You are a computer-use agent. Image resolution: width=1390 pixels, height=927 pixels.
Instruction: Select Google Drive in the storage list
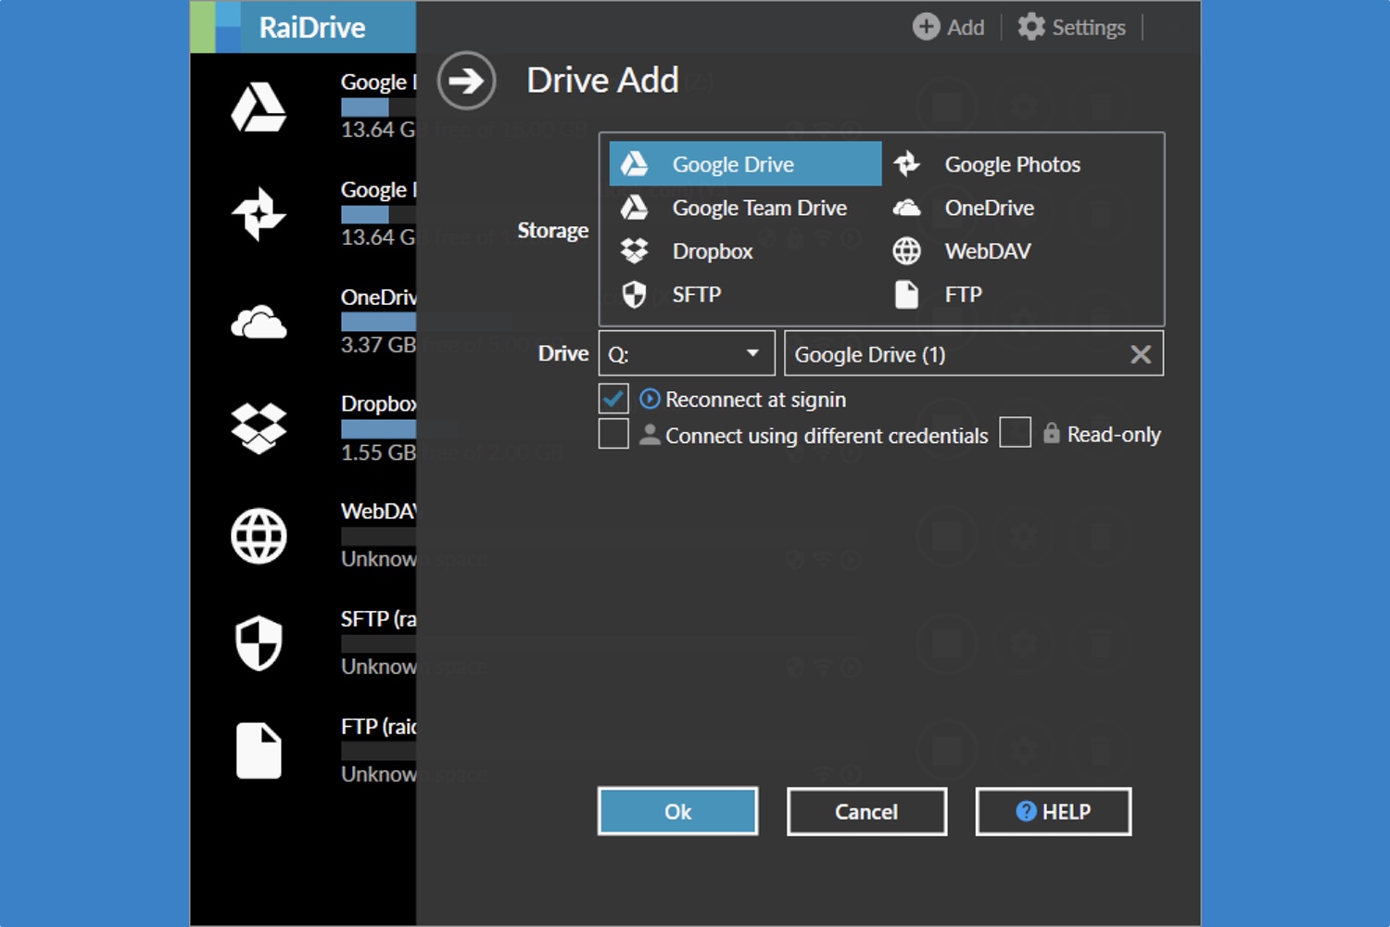tap(745, 164)
